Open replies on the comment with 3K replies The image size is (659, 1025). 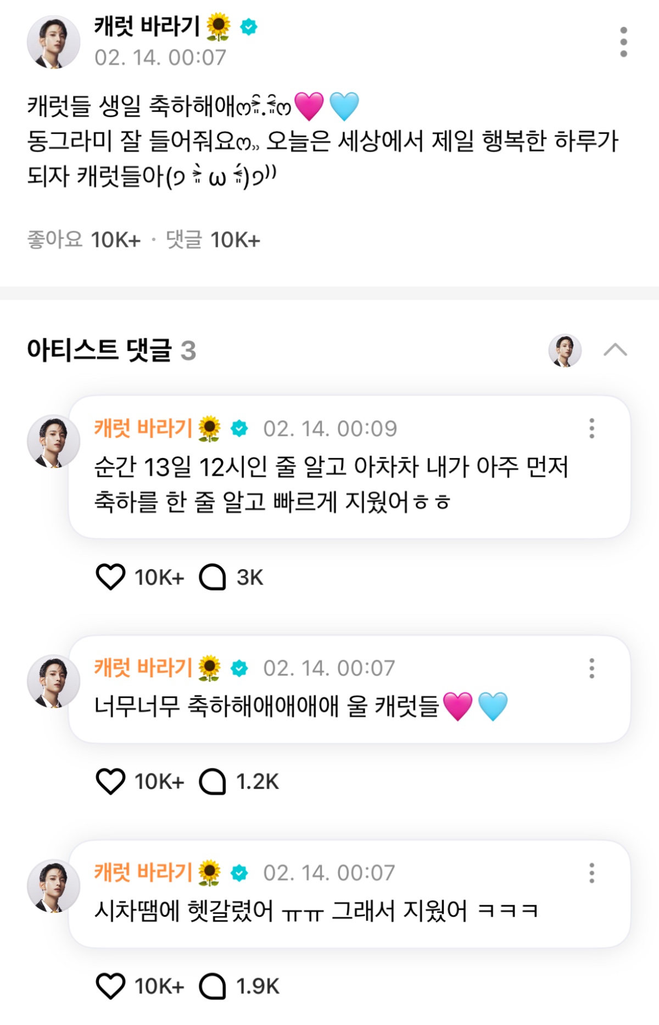click(213, 577)
